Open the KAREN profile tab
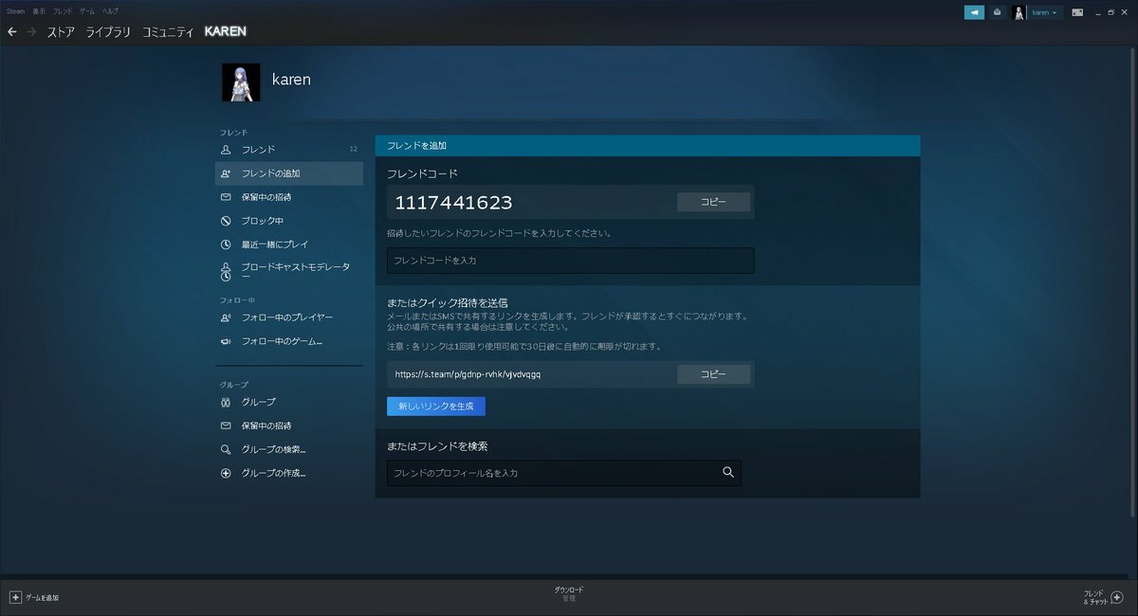The image size is (1138, 616). click(225, 31)
